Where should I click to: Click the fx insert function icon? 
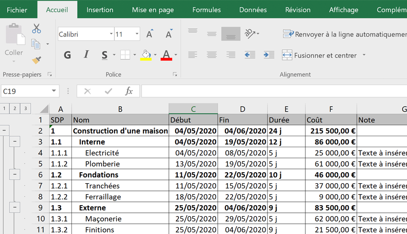[129, 91]
